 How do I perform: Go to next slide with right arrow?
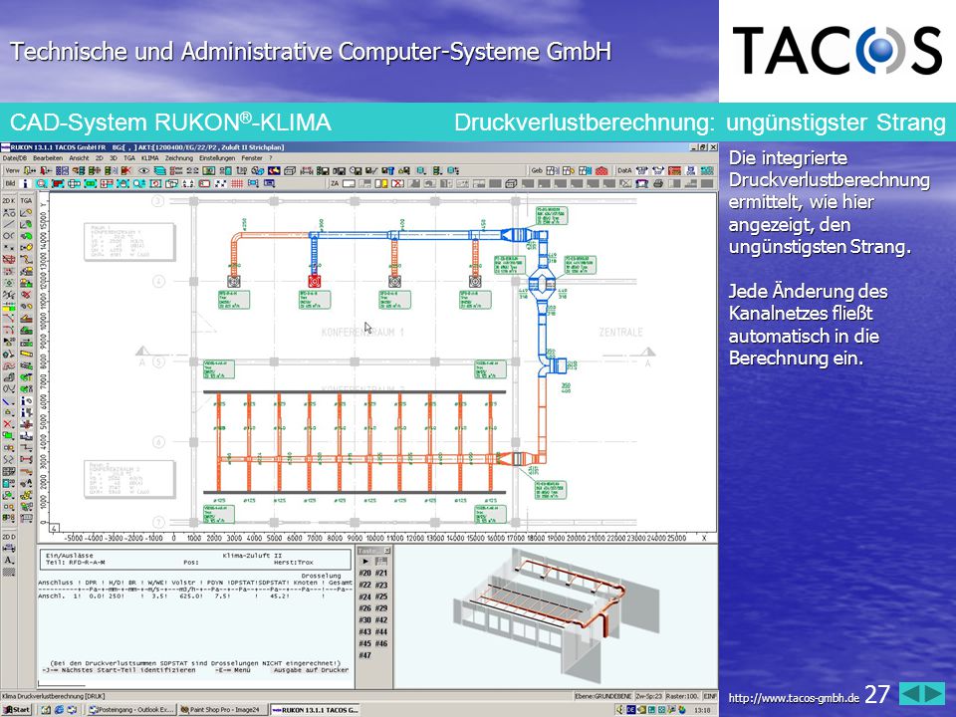point(933,694)
